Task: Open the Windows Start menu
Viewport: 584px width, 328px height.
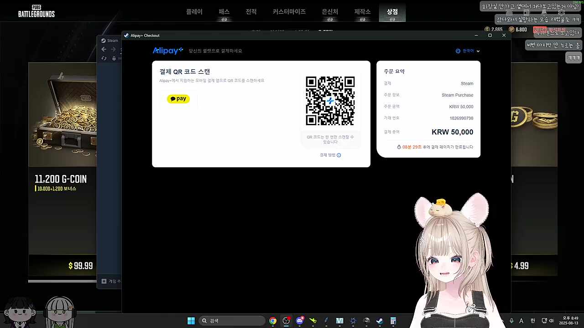Action: coord(191,321)
